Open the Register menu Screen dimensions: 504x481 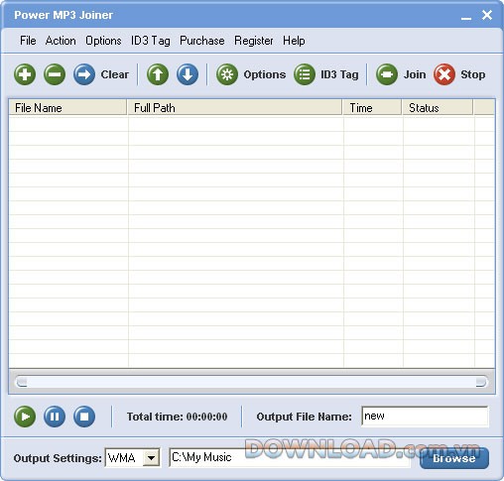coord(254,41)
